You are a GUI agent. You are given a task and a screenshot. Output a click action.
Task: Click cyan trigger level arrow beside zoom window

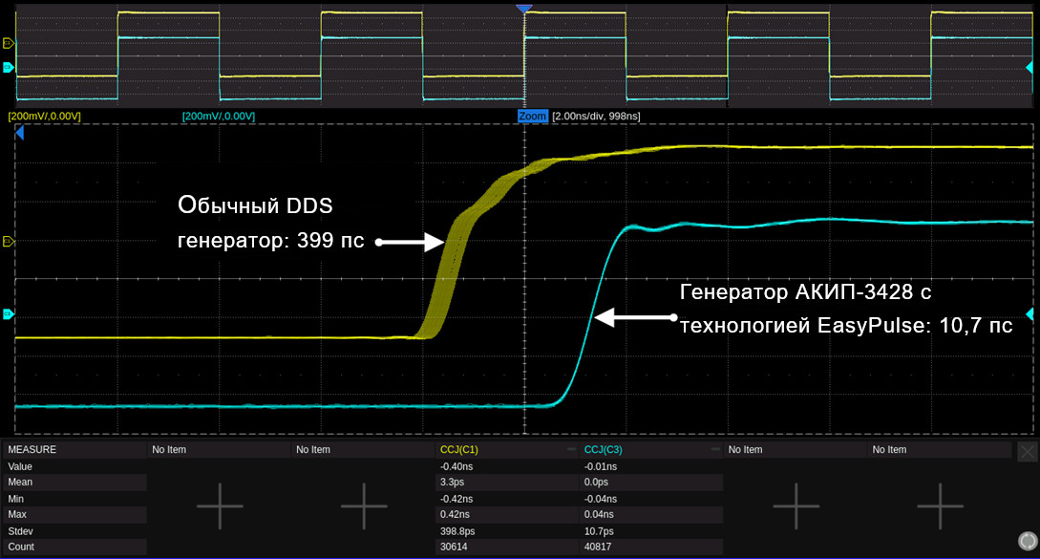click(x=1029, y=314)
